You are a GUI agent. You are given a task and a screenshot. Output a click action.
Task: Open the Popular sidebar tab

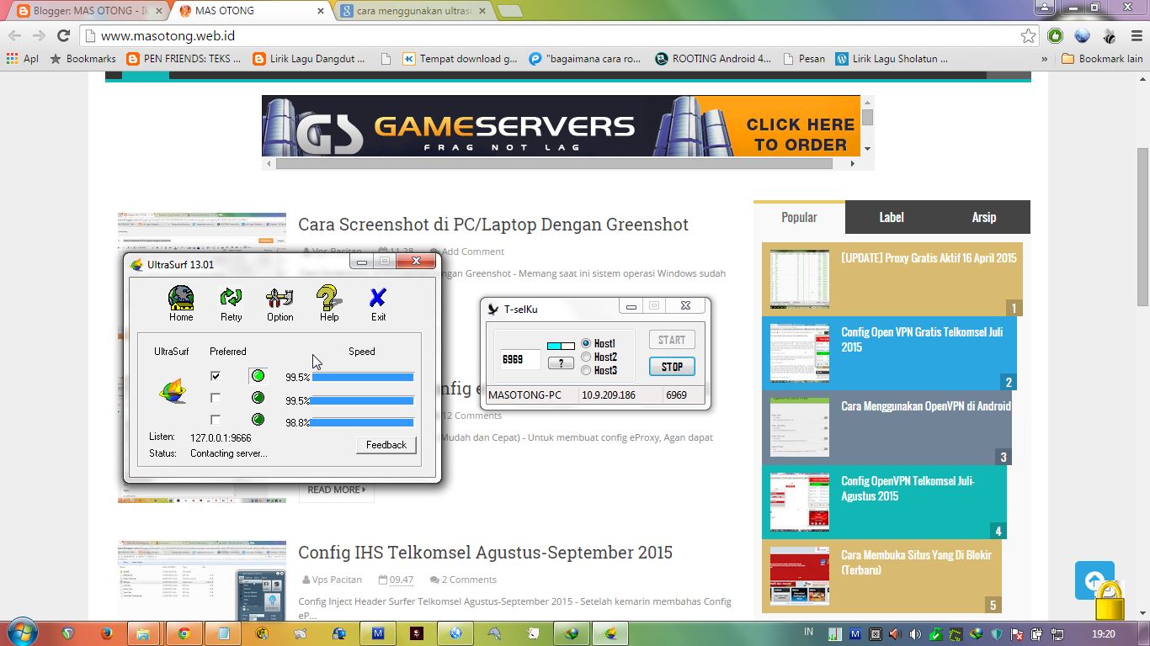click(799, 217)
